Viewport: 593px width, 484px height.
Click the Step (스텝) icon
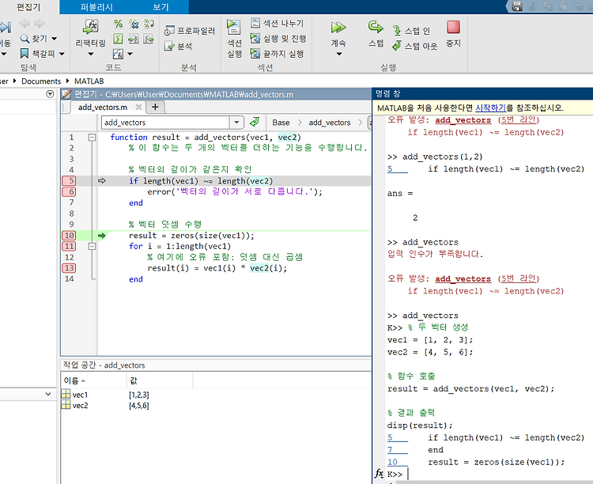pos(376,27)
